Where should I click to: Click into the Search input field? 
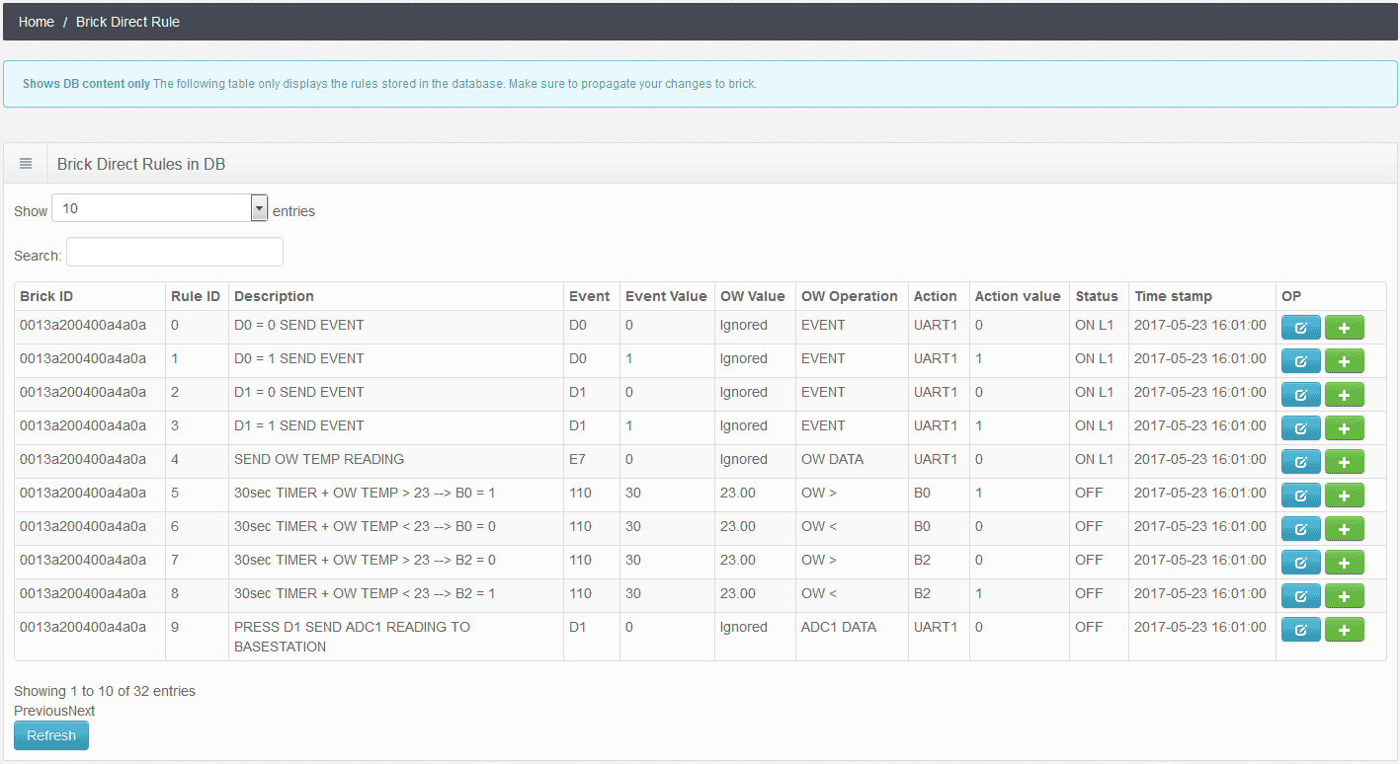click(175, 253)
